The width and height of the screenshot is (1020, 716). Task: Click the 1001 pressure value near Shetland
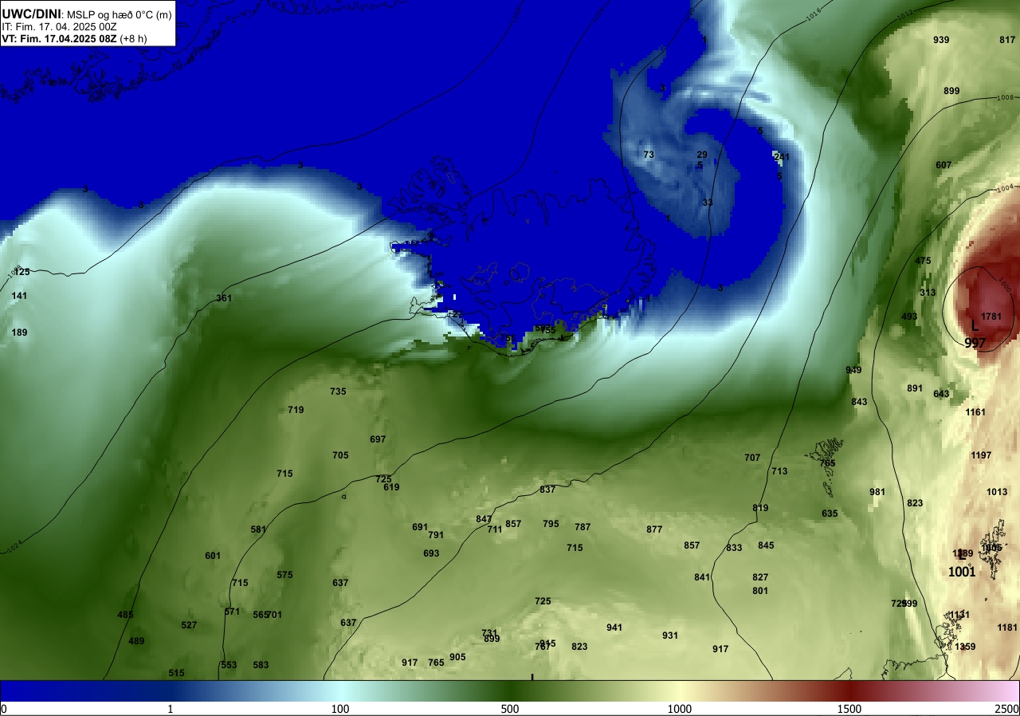(x=962, y=572)
